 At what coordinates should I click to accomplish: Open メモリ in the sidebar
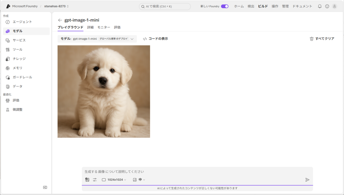pos(26,68)
